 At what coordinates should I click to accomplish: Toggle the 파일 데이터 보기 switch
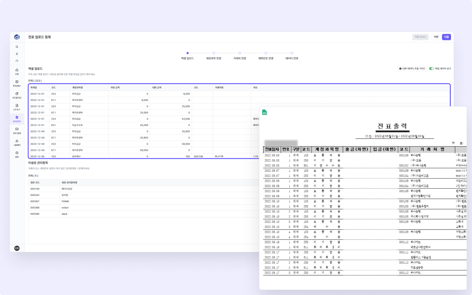pyautogui.click(x=431, y=68)
